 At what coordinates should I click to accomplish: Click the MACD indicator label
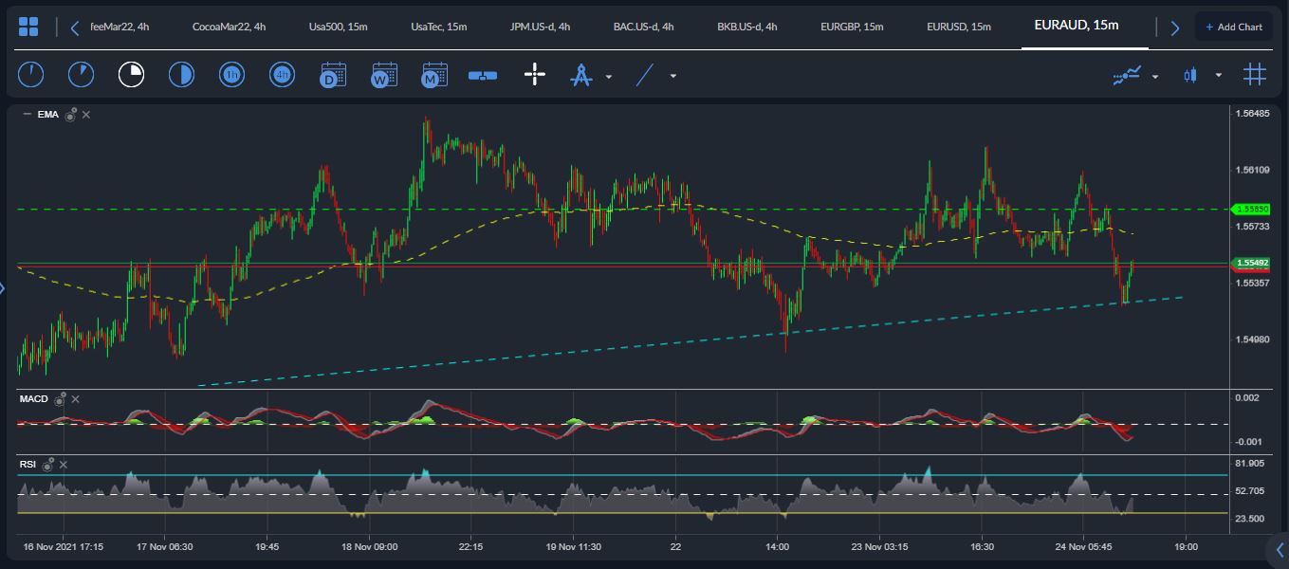click(34, 399)
